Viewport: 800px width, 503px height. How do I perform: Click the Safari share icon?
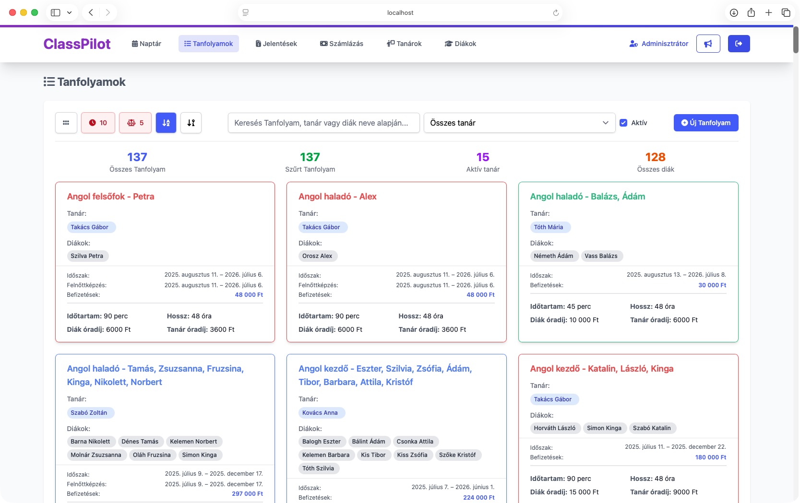pyautogui.click(x=751, y=13)
